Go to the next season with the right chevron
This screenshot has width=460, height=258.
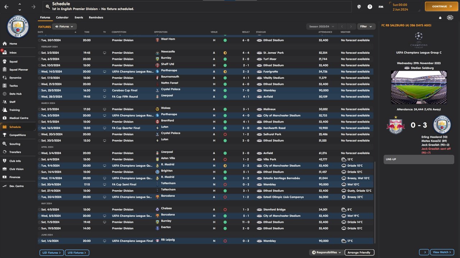click(x=351, y=27)
